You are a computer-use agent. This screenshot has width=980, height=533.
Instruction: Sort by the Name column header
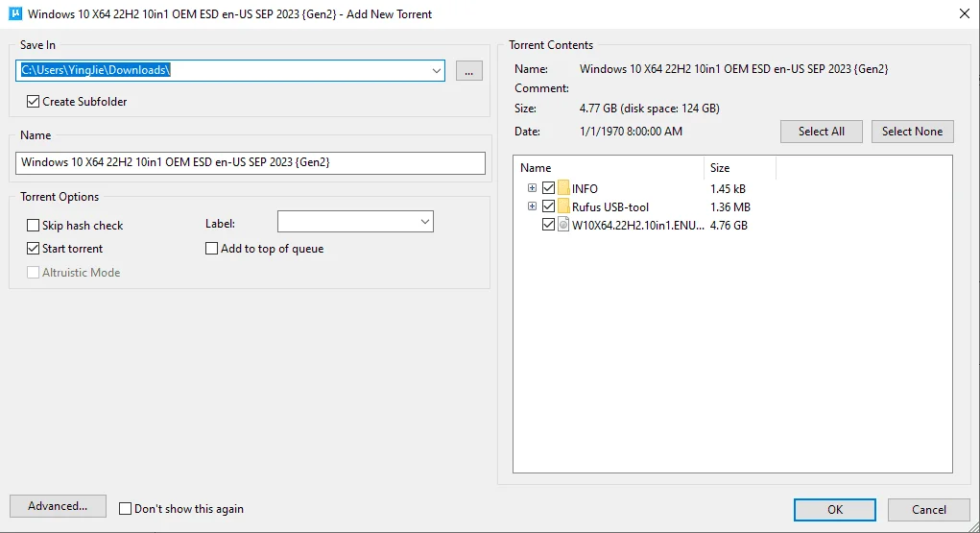(610, 168)
